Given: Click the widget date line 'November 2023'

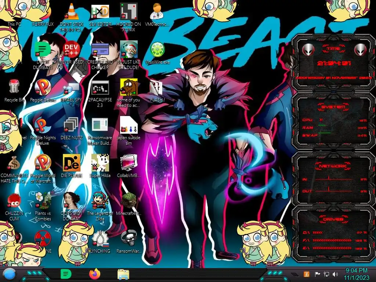Looking at the screenshot, I should click(x=333, y=78).
